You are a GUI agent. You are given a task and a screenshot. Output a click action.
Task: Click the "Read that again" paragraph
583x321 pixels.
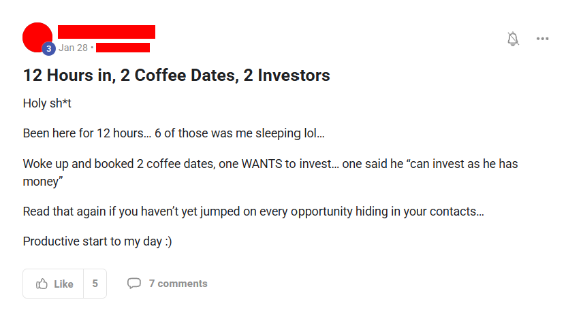tap(253, 212)
